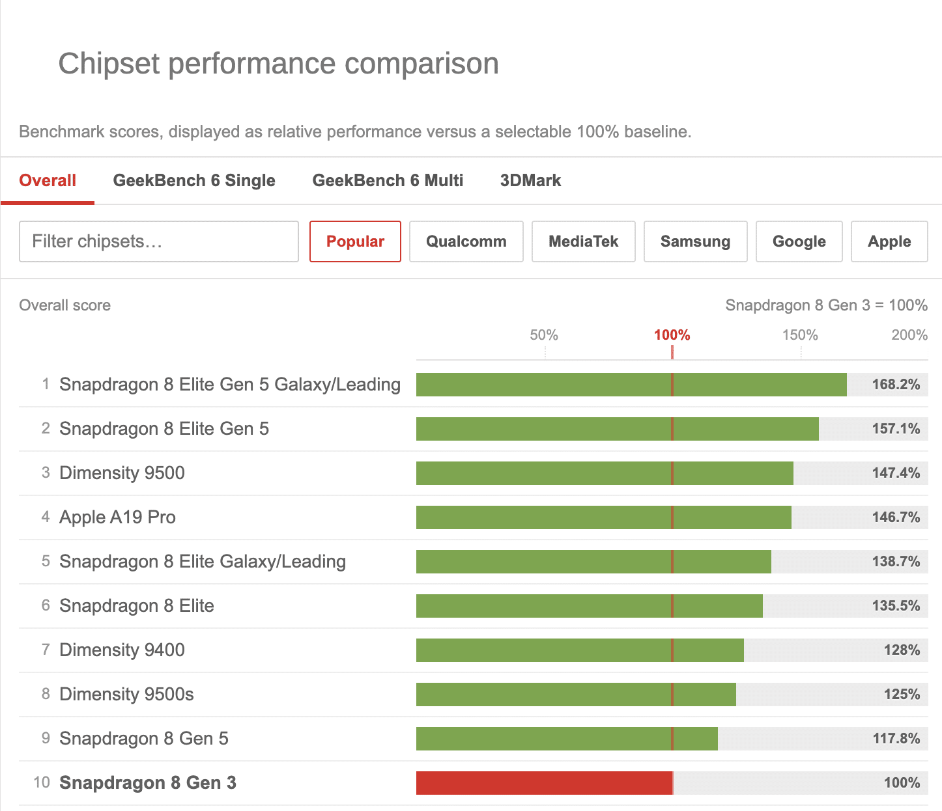This screenshot has height=811, width=942.
Task: Click the red 100% baseline bar
Action: click(544, 783)
